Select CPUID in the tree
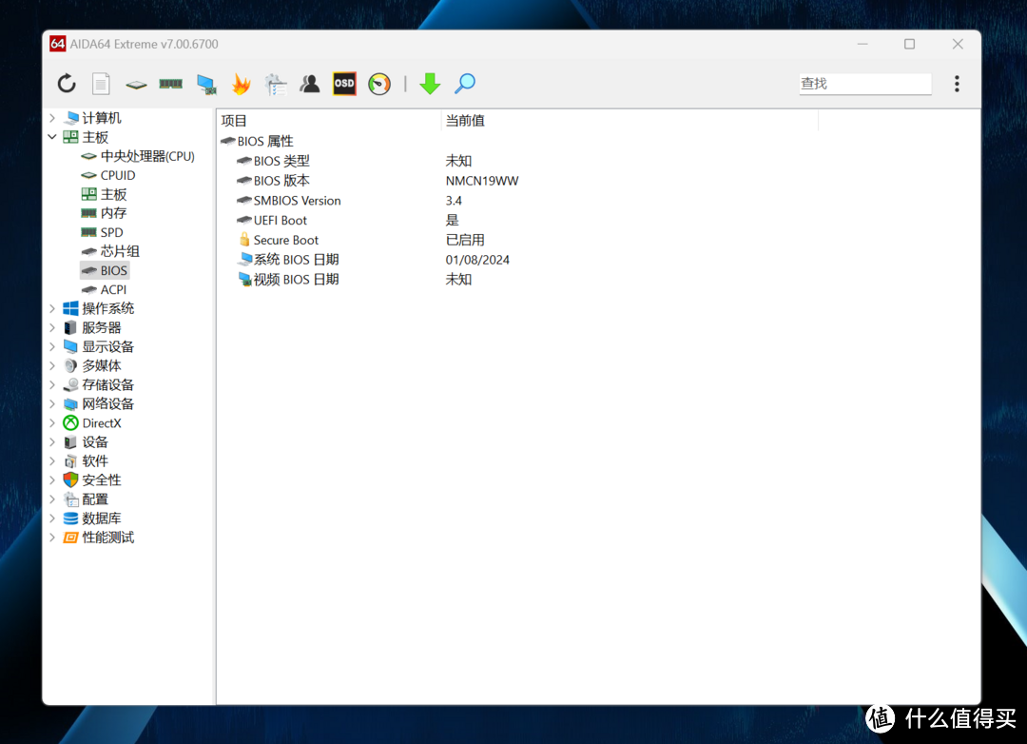The image size is (1027, 744). [x=108, y=175]
